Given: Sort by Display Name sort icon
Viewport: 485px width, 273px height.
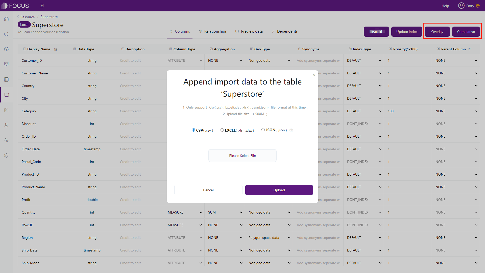Looking at the screenshot, I should 55,49.
